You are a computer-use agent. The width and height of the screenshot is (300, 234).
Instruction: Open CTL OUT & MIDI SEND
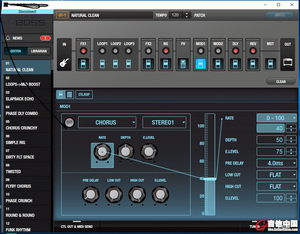[77, 226]
